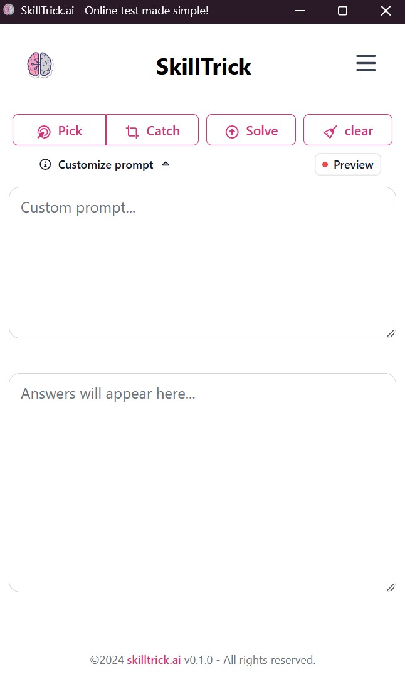Open the hamburger menu
The image size is (405, 677).
pyautogui.click(x=366, y=63)
